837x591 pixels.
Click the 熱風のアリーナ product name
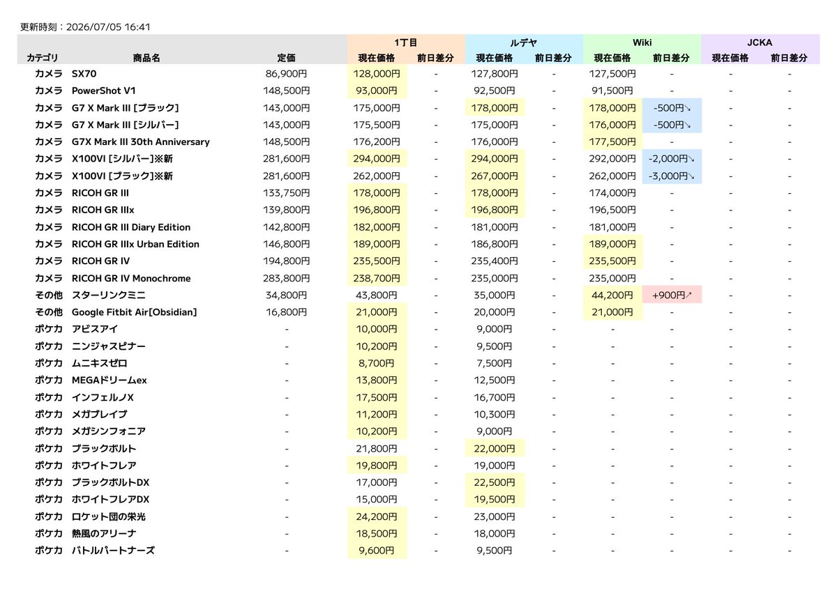[x=104, y=534]
